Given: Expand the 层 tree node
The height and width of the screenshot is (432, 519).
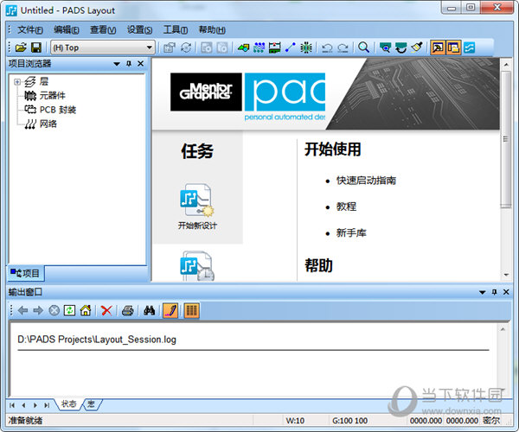Looking at the screenshot, I should click(17, 81).
